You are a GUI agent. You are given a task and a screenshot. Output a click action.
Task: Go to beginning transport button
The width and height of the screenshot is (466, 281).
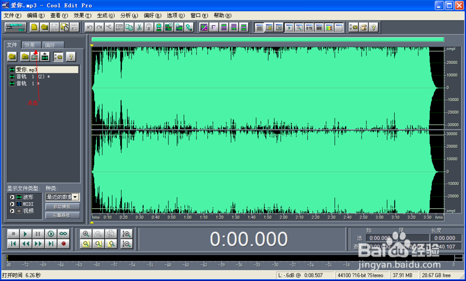(13, 244)
